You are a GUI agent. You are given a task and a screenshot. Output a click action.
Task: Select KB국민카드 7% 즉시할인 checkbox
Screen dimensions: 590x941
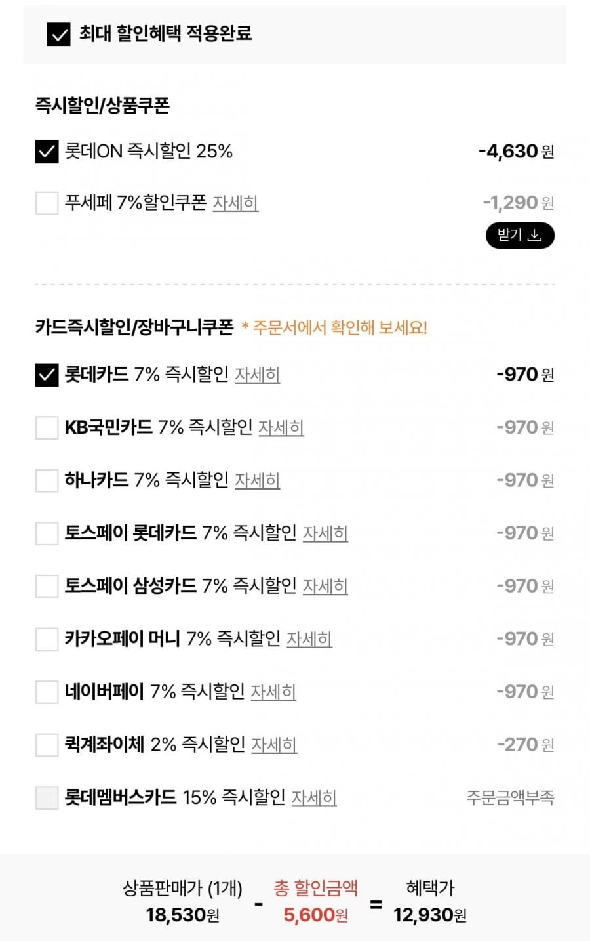tap(47, 428)
